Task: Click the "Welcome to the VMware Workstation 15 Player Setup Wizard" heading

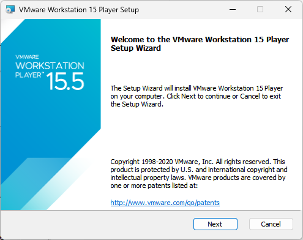Action: click(x=200, y=43)
